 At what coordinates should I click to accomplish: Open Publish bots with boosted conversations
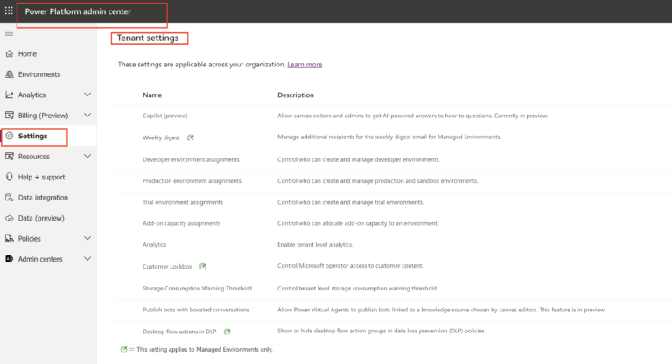click(196, 310)
